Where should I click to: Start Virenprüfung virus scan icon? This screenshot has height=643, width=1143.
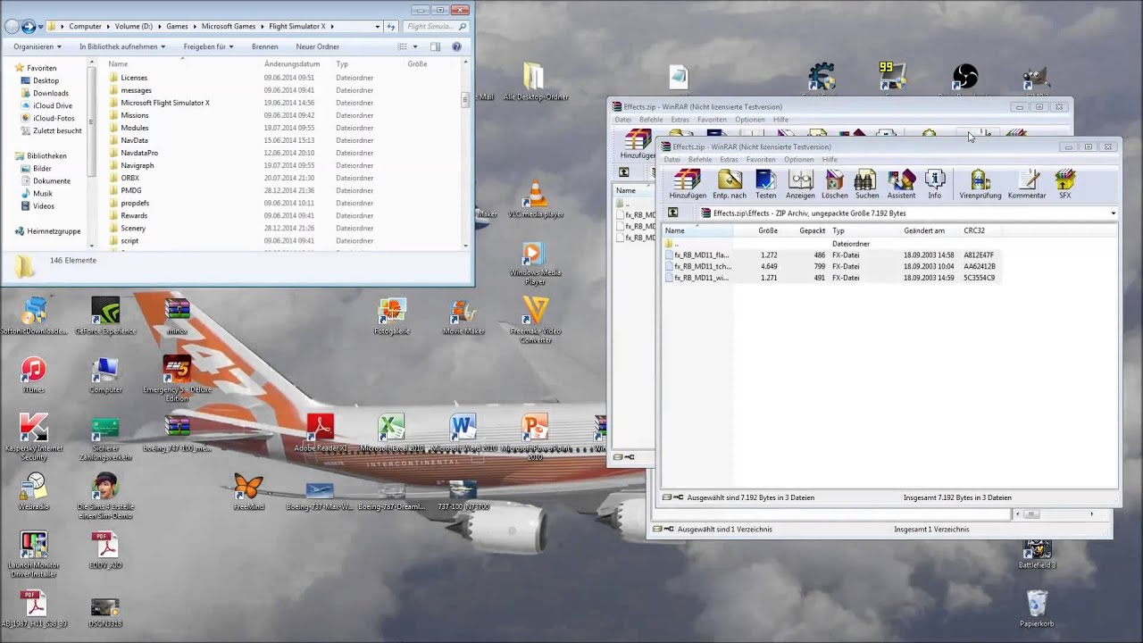click(x=980, y=183)
